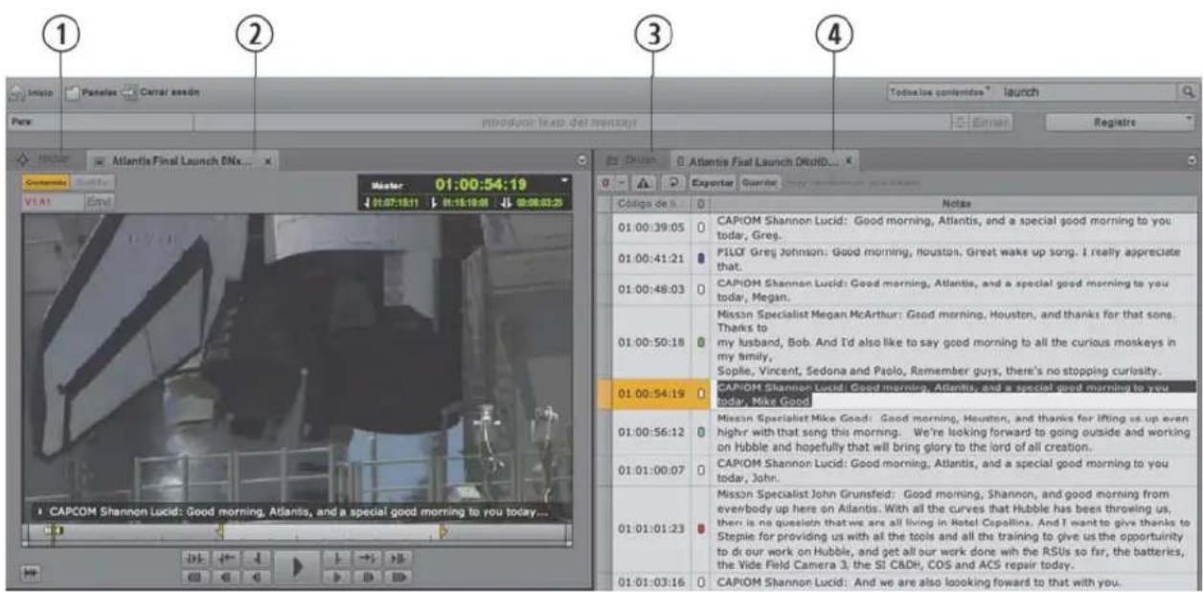The width and height of the screenshot is (1203, 592).
Task: Click the Go to Out button
Action: coord(368,558)
